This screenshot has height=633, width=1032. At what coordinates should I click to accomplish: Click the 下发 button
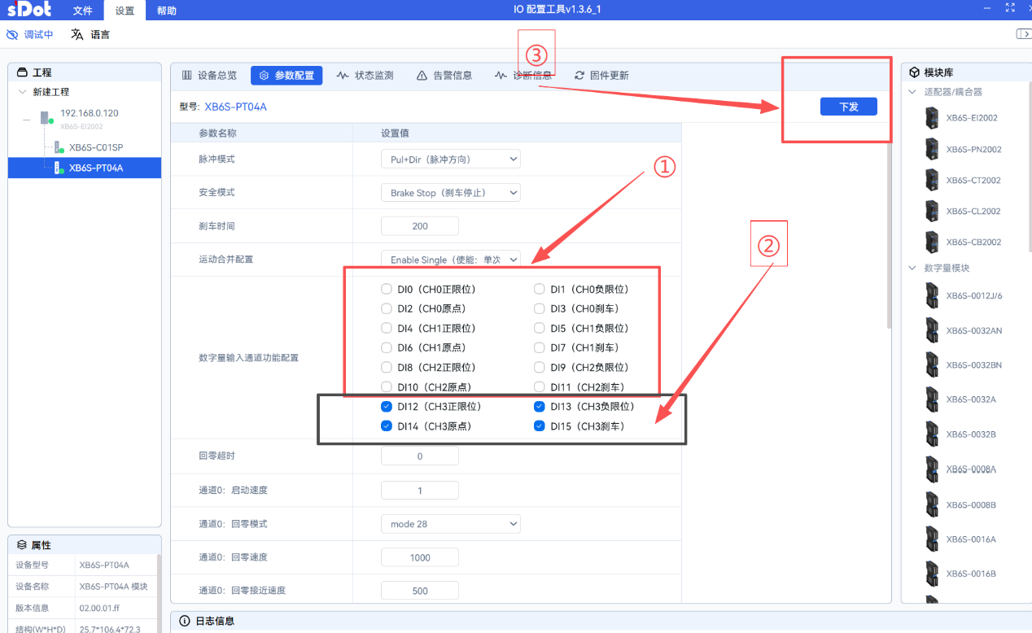tap(848, 107)
